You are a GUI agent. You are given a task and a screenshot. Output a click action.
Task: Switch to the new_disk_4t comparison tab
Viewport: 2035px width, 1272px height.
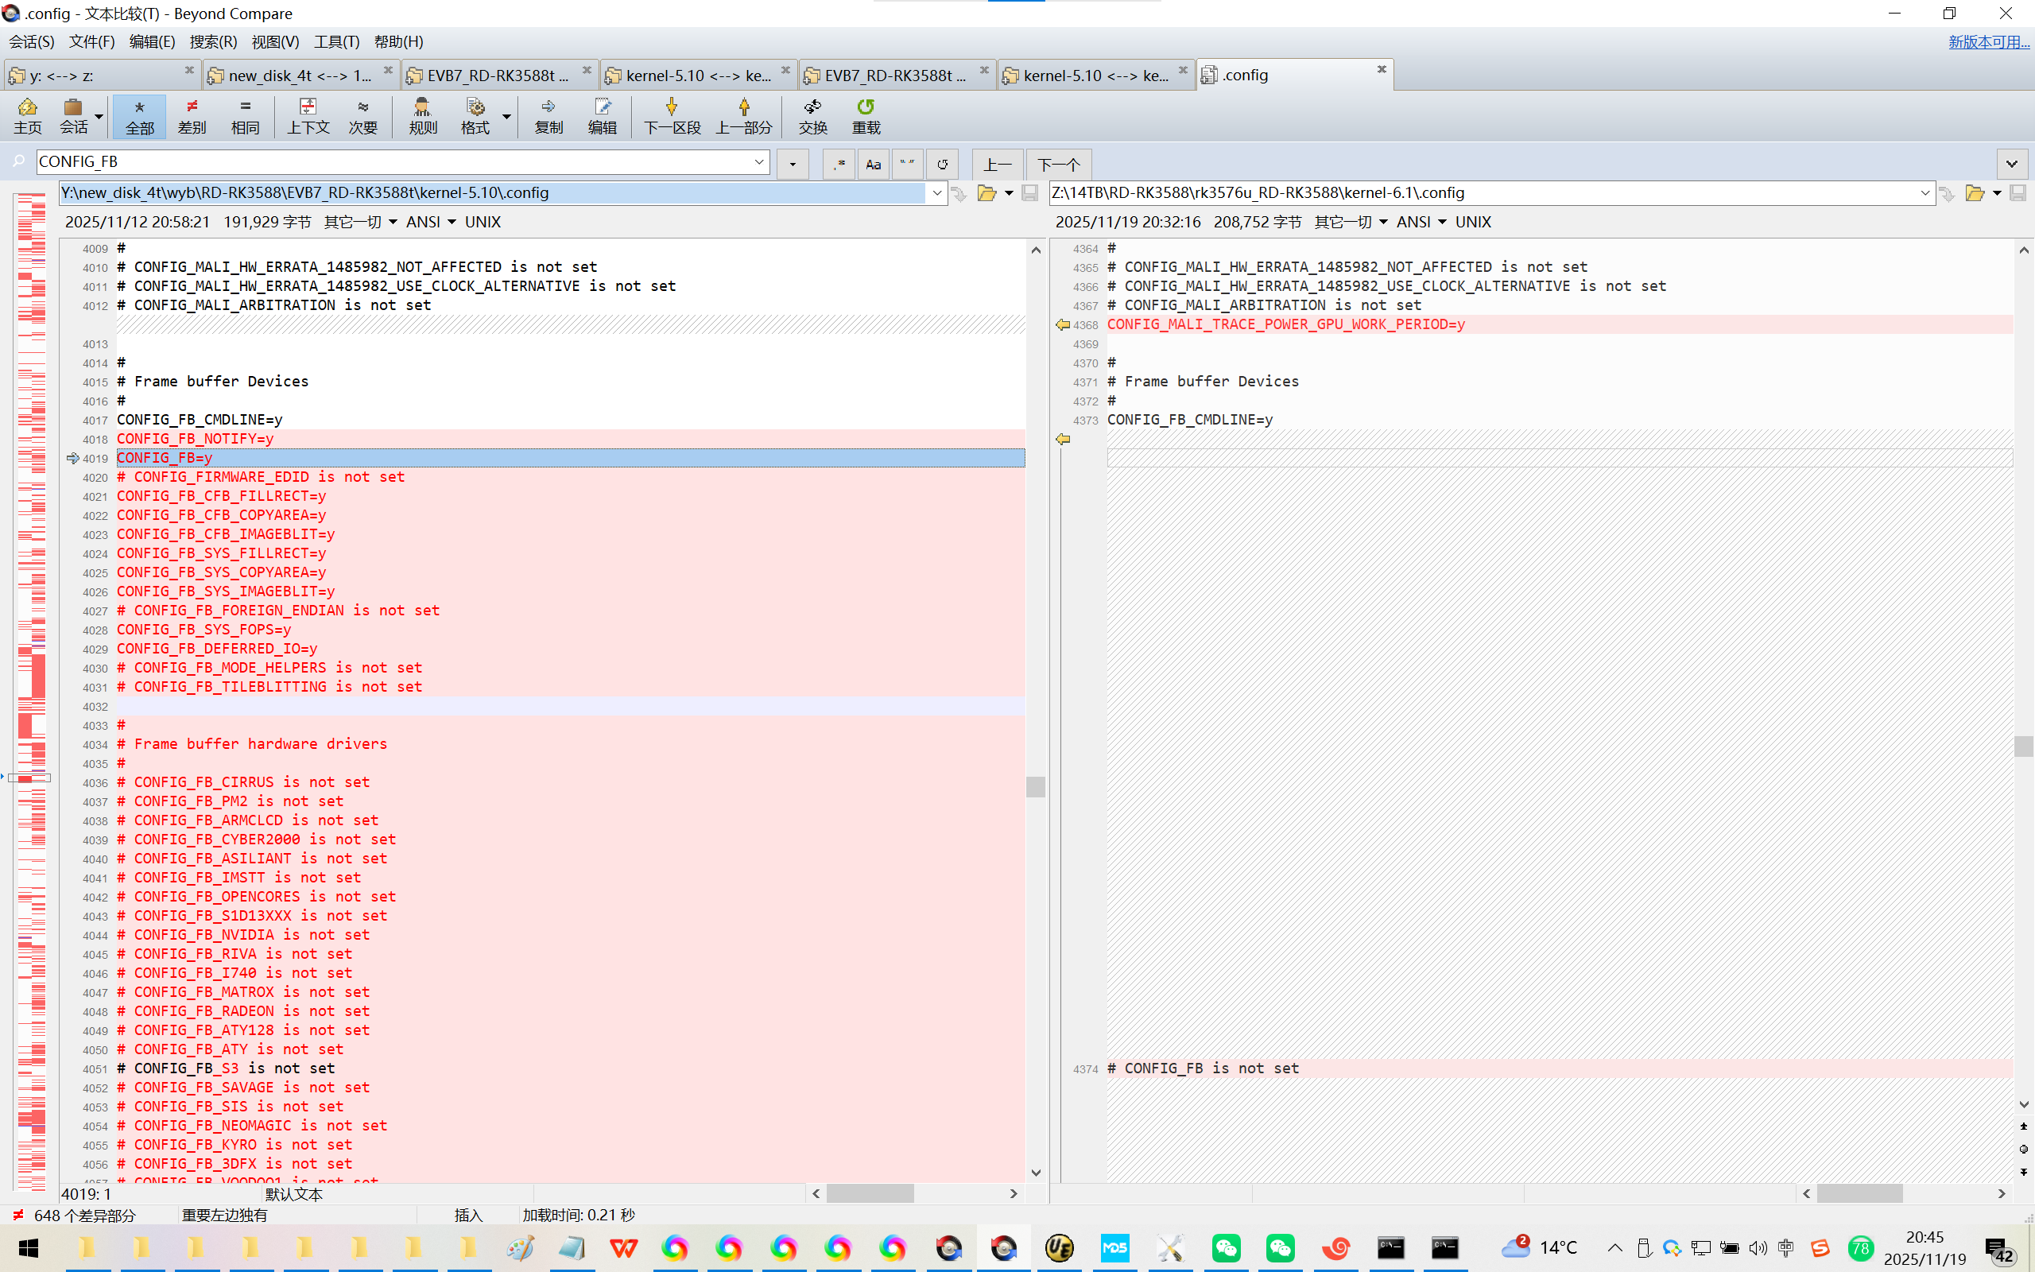point(300,75)
